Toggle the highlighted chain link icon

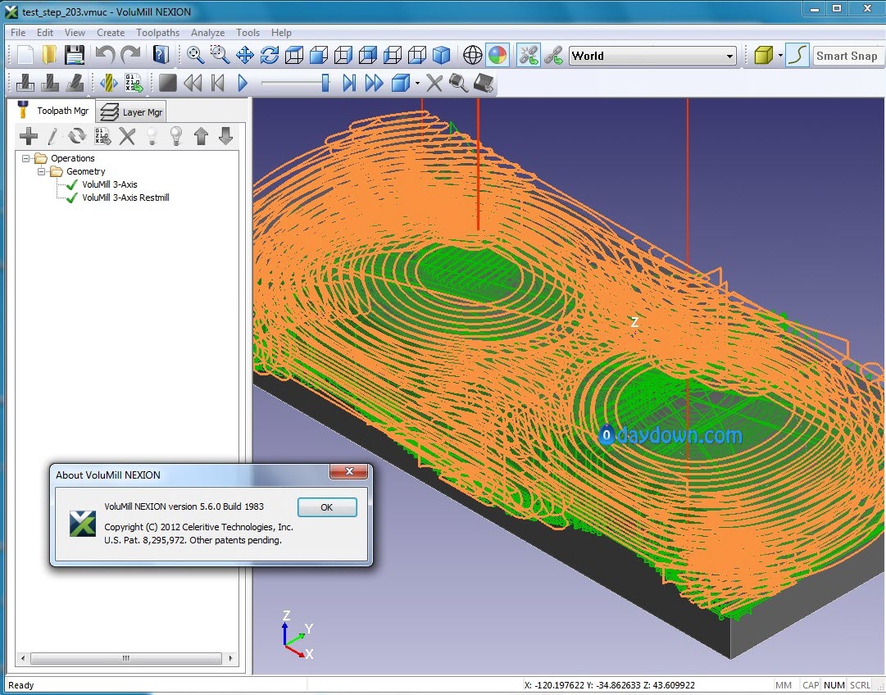coord(529,56)
